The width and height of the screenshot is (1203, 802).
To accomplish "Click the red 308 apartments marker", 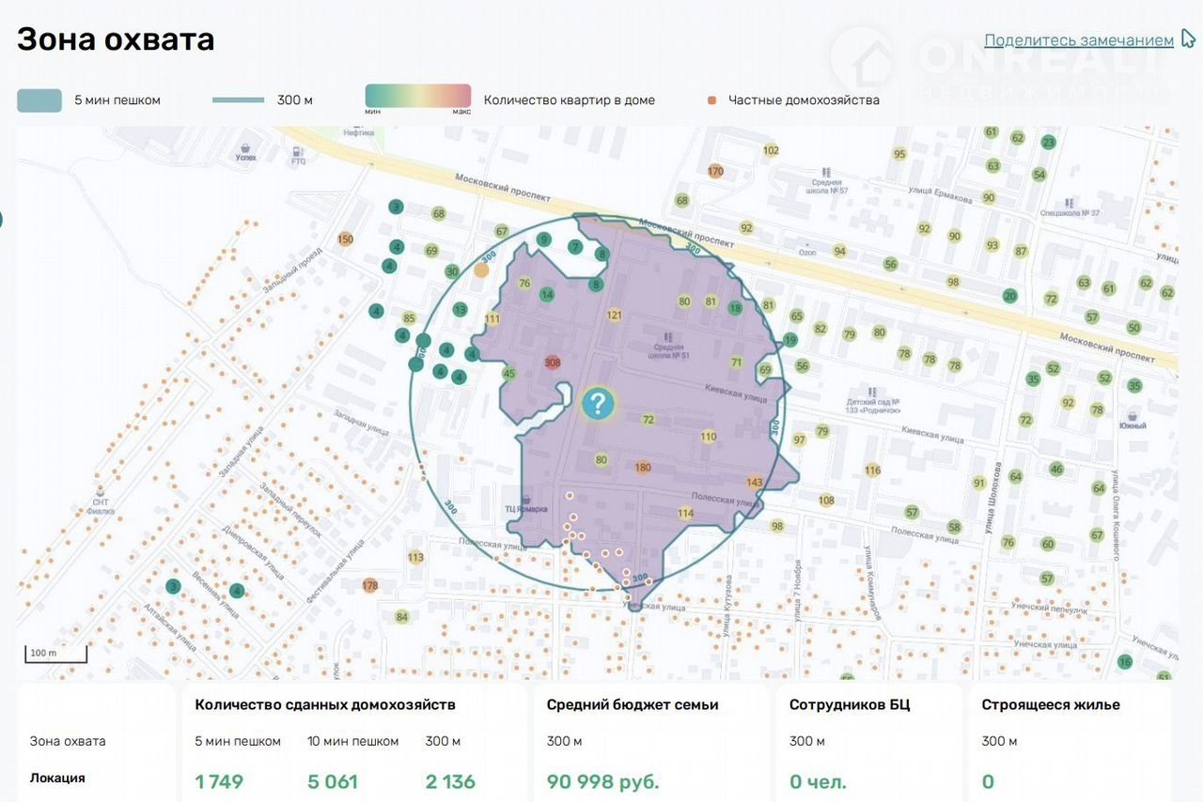I will click(x=553, y=362).
